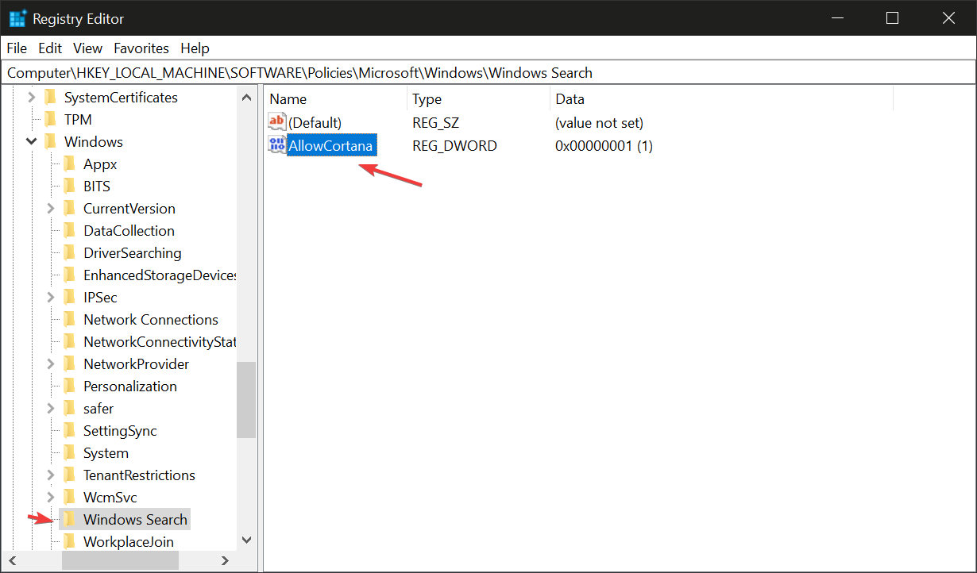
Task: Select the WorkplaceJoin key label
Action: coord(128,542)
